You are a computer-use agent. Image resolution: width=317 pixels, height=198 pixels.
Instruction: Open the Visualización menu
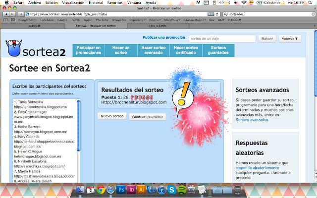point(73,2)
